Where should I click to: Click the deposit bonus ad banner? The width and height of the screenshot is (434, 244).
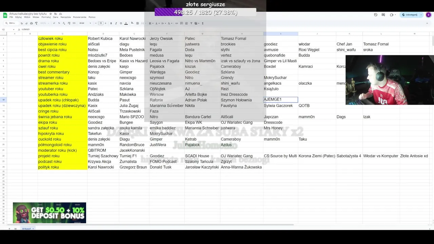click(x=50, y=213)
